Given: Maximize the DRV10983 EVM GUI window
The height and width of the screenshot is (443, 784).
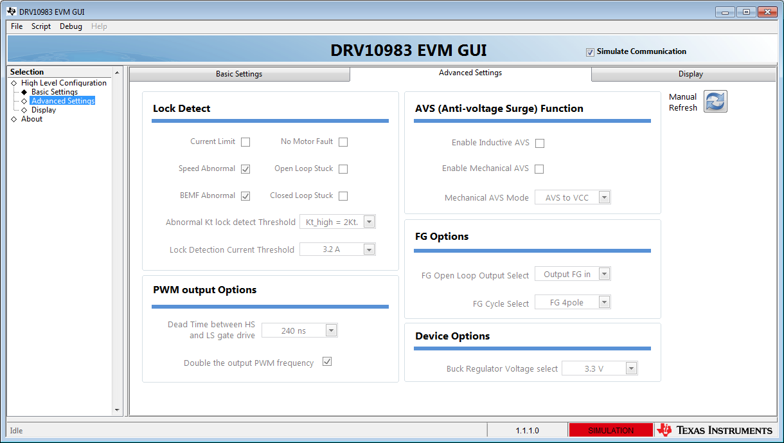Looking at the screenshot, I should coord(746,12).
